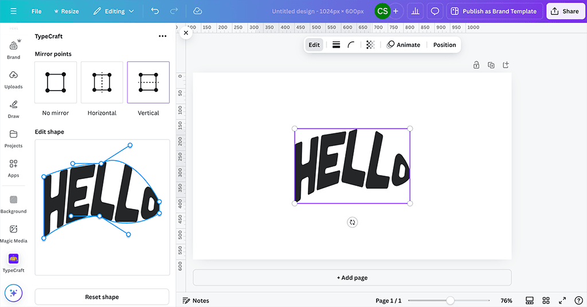Image resolution: width=587 pixels, height=307 pixels.
Task: Open the comments speech bubble
Action: pos(435,11)
